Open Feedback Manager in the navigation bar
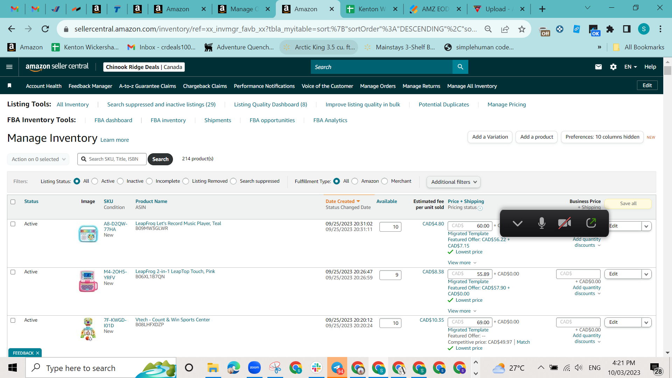Image resolution: width=672 pixels, height=378 pixels. (x=90, y=86)
